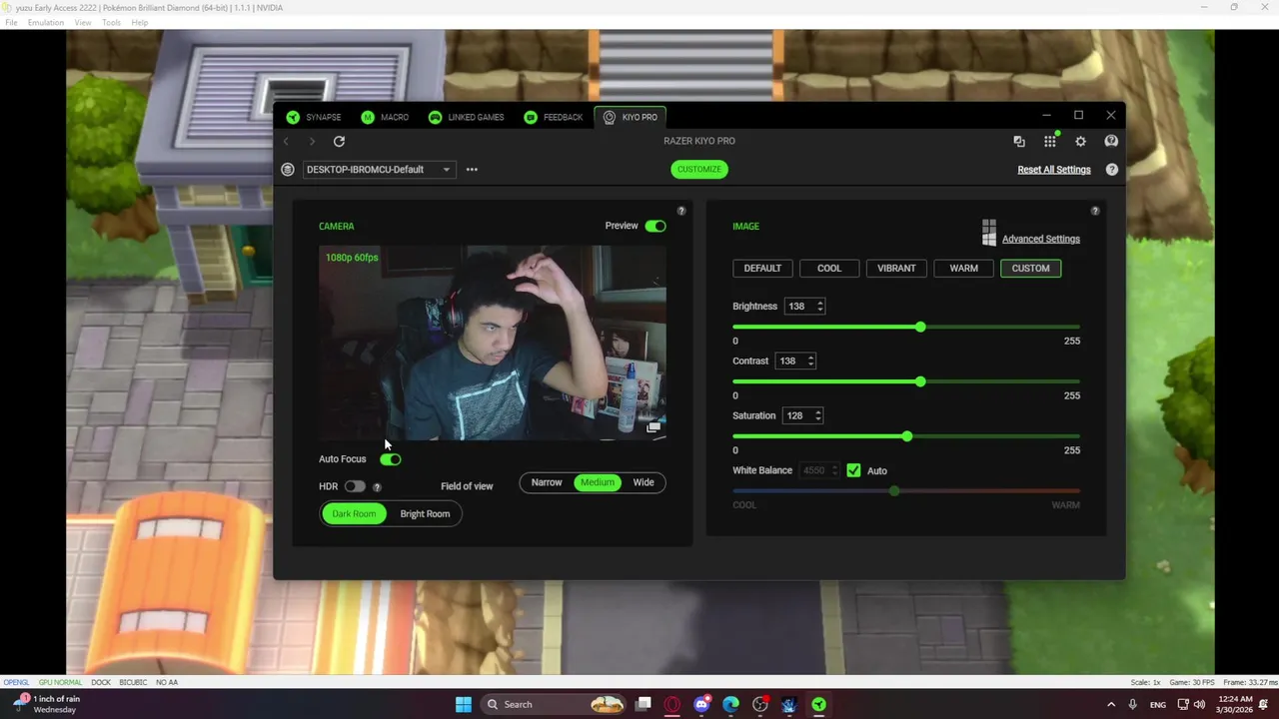The height and width of the screenshot is (719, 1279).
Task: Click the Camera panel help icon
Action: 681,211
